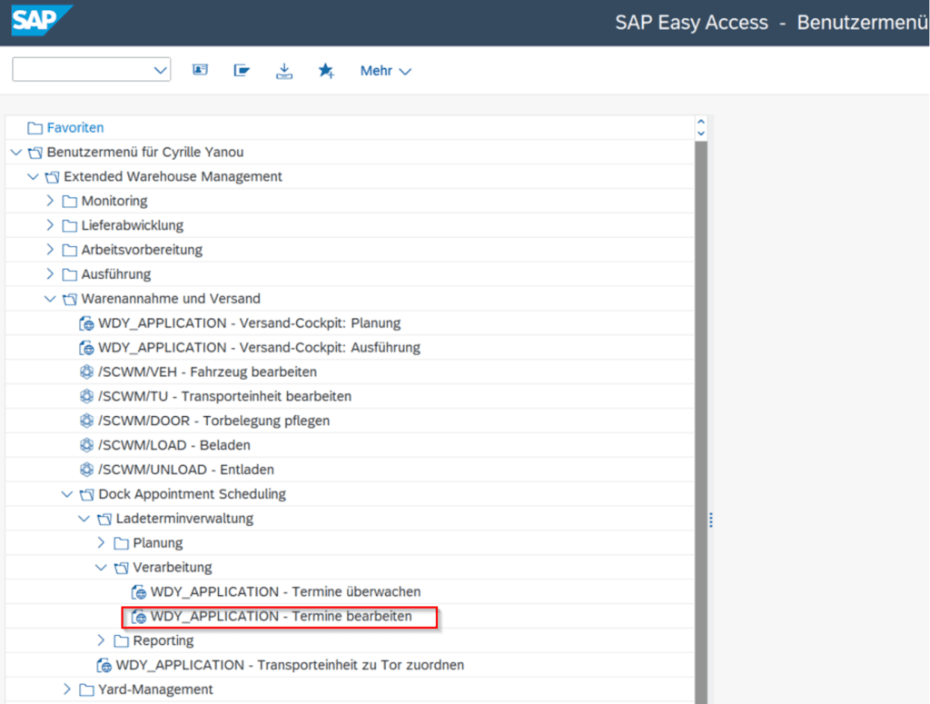Click the transaction icon for /SCWM/VEH

pyautogui.click(x=86, y=372)
